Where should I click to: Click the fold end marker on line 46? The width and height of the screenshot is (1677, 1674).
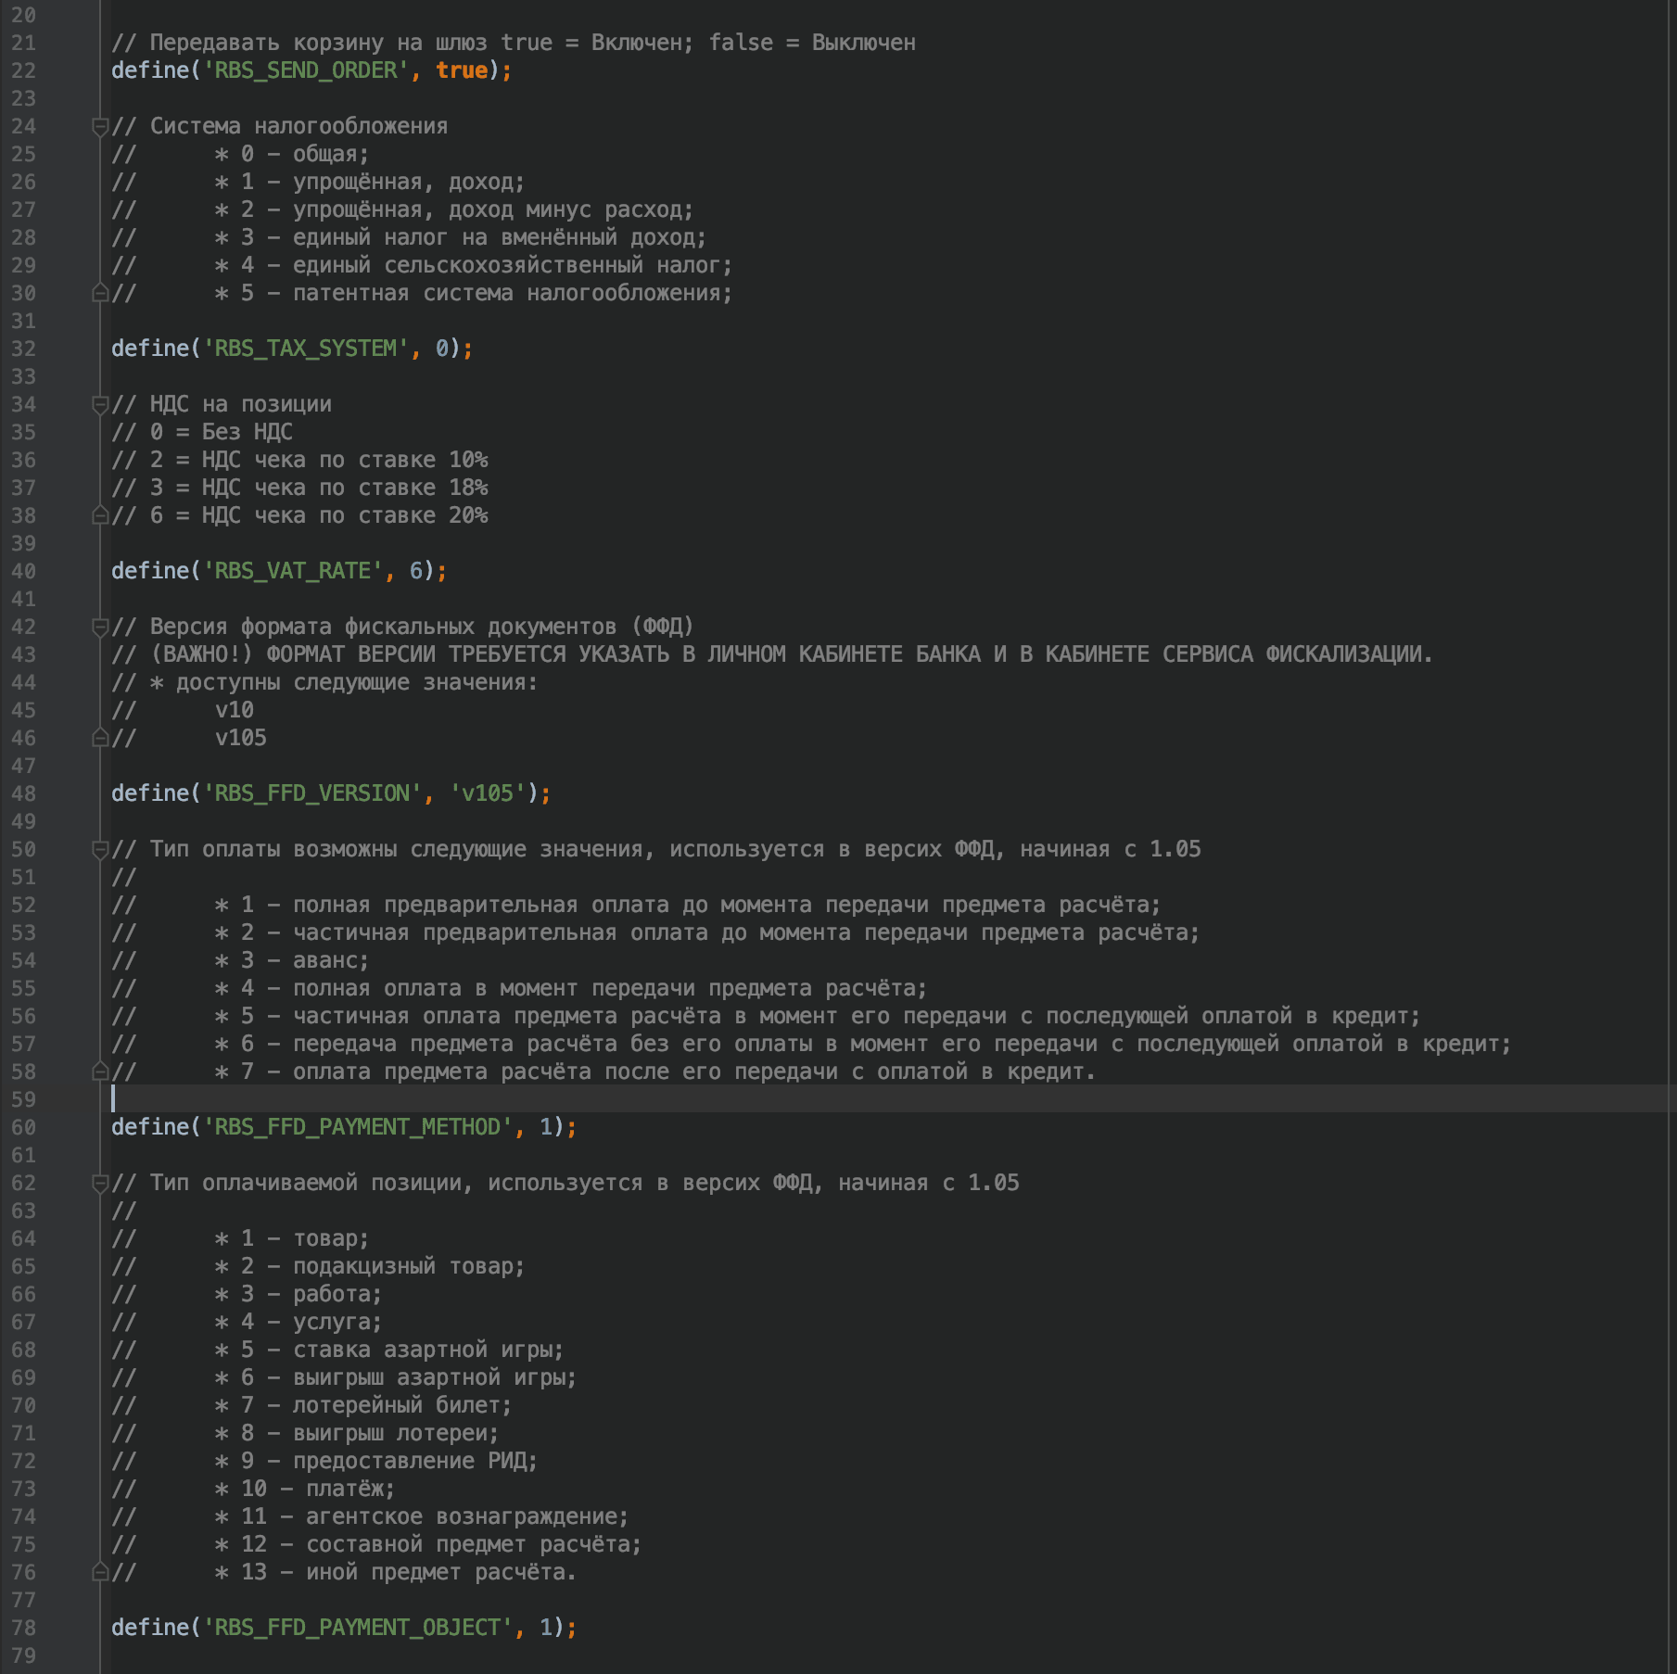click(100, 738)
